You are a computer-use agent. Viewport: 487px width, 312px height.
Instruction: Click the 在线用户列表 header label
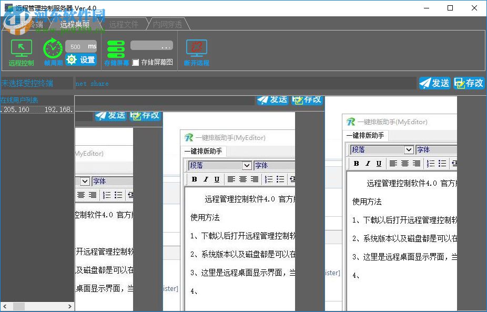tap(19, 100)
